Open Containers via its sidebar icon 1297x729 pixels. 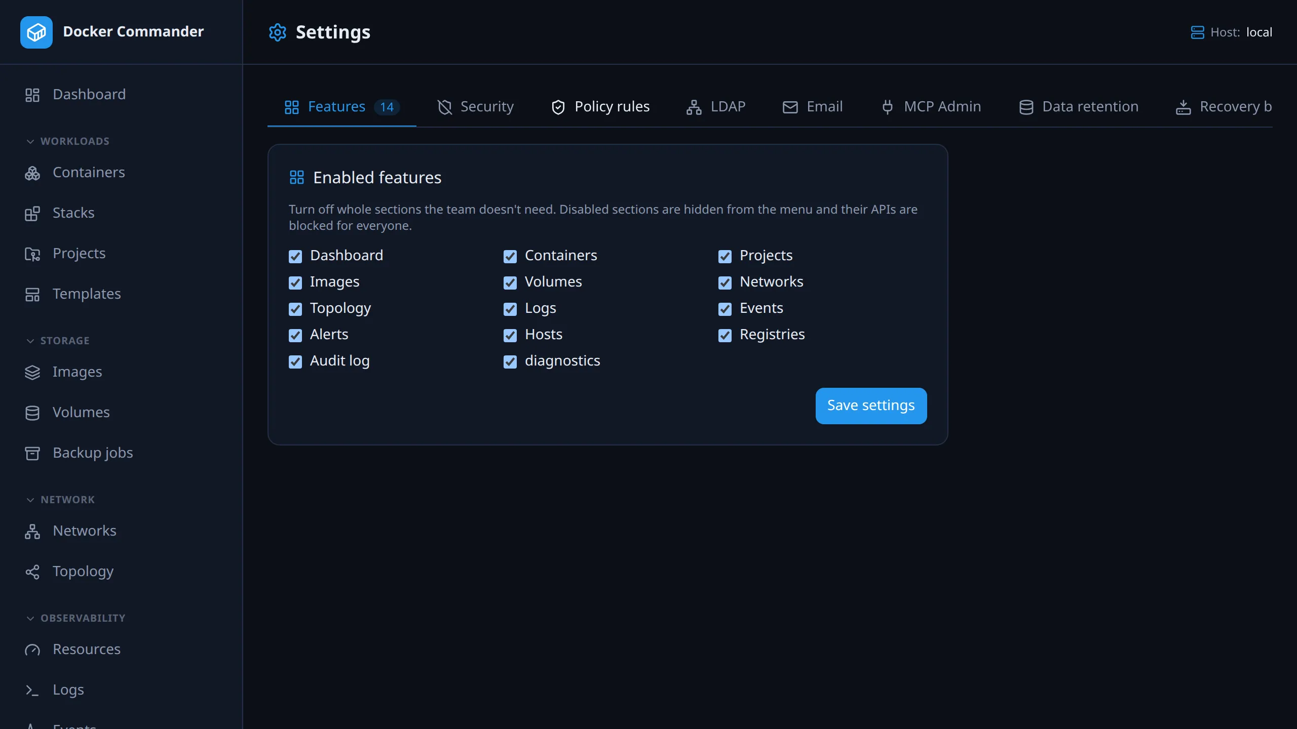coord(32,173)
